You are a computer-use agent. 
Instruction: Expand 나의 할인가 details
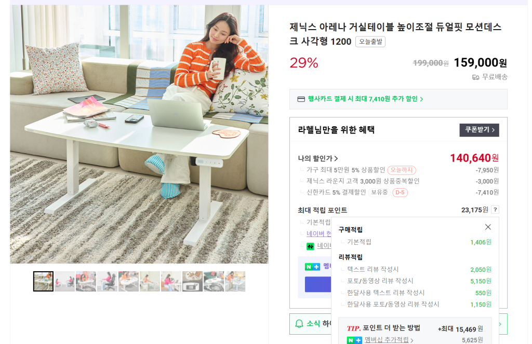pyautogui.click(x=318, y=158)
